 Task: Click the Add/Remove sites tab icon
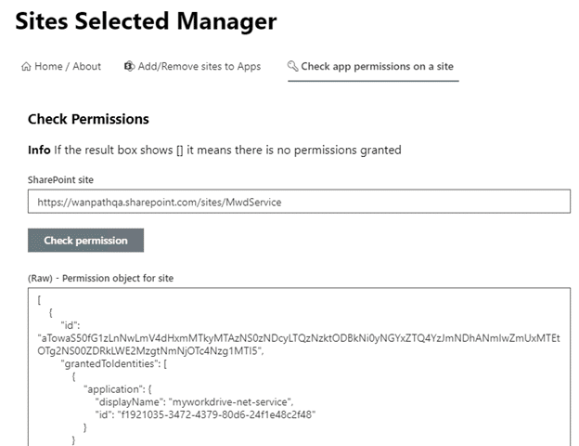pyautogui.click(x=129, y=67)
